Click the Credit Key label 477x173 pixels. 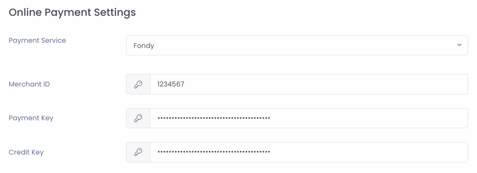26,152
